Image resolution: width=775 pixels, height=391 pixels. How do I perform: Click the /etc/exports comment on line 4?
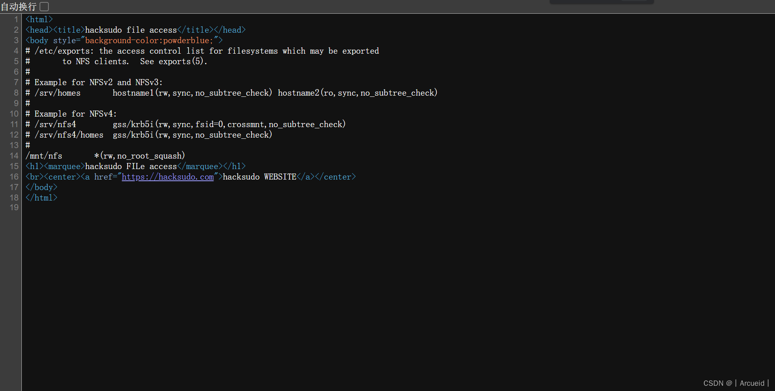[x=202, y=51]
